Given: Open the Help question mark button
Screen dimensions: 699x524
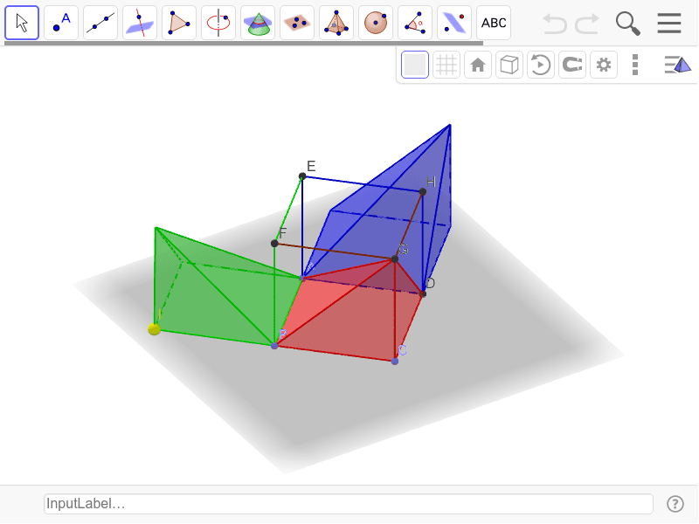Looking at the screenshot, I should point(675,504).
